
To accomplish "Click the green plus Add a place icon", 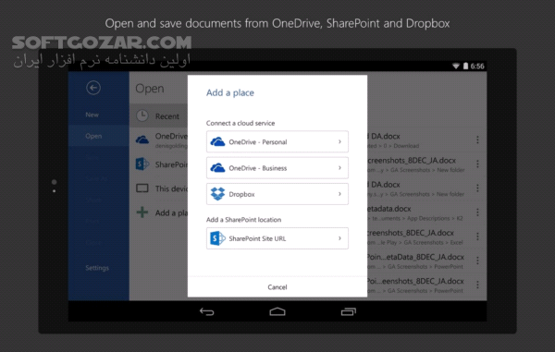I will click(142, 212).
